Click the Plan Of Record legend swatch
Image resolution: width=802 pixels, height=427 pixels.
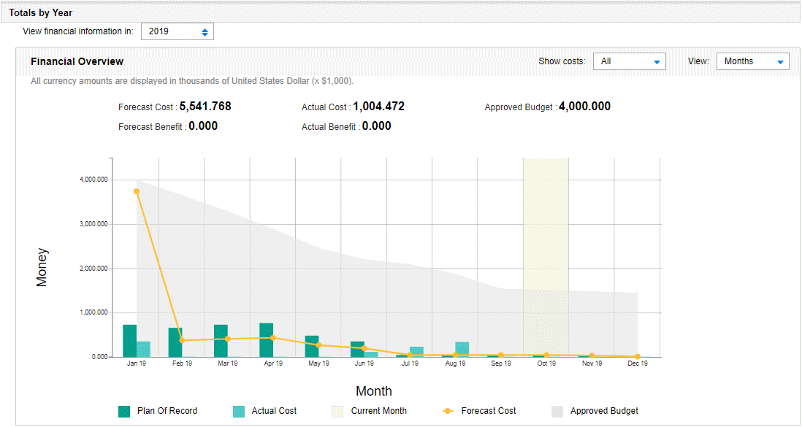(124, 412)
